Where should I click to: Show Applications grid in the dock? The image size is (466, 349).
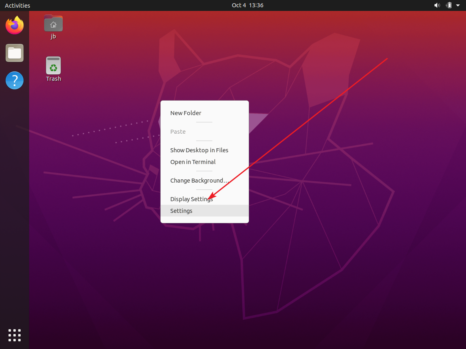[x=15, y=335]
